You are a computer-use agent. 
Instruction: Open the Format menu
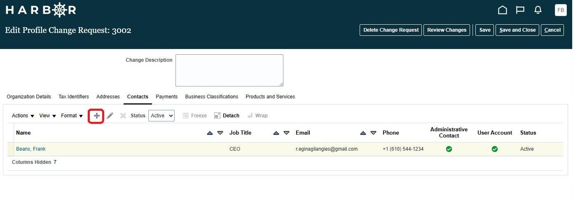72,116
